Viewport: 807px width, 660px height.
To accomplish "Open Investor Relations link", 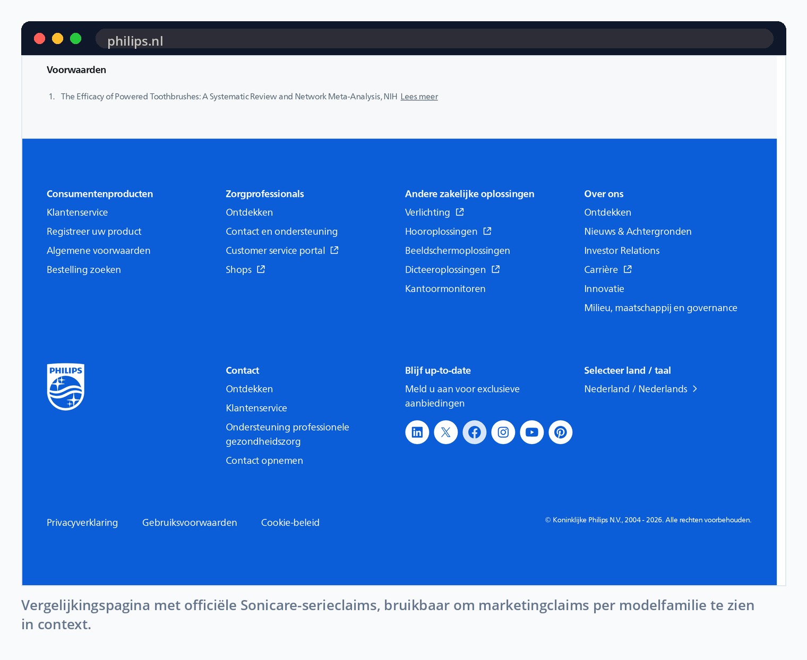I will (622, 250).
